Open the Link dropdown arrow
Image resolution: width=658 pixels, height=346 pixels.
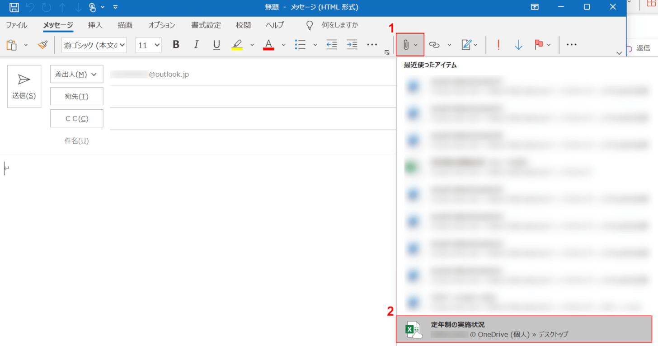click(449, 45)
